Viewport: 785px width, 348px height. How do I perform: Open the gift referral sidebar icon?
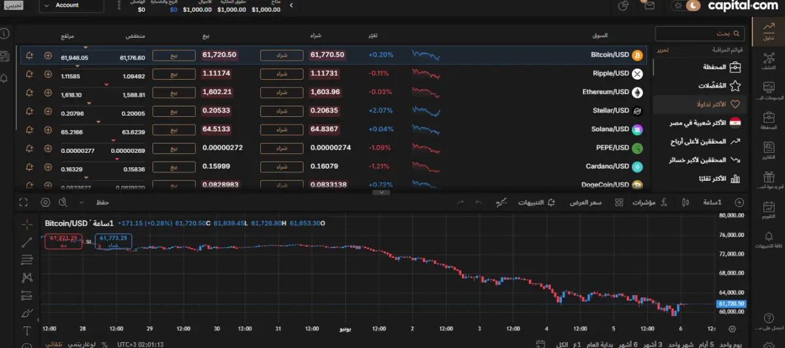pos(768,180)
